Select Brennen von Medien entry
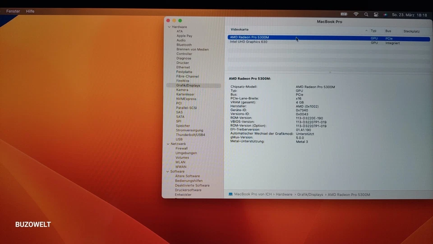433x244 pixels. click(x=193, y=50)
